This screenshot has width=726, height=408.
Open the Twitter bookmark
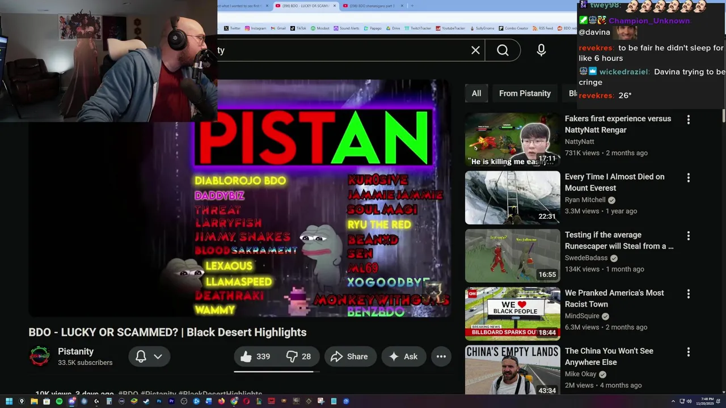click(x=233, y=28)
